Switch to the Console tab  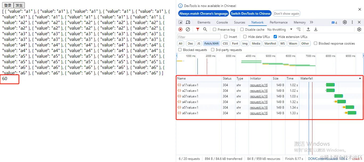point(222,22)
